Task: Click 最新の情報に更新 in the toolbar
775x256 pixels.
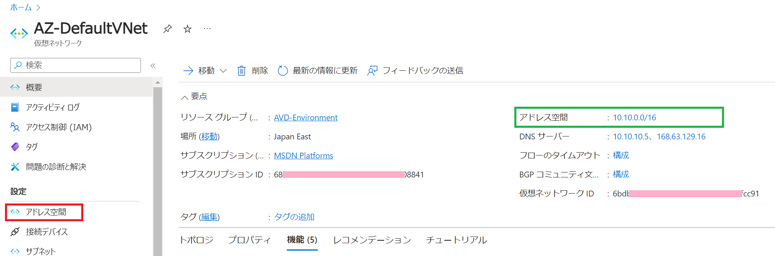Action: click(x=317, y=71)
